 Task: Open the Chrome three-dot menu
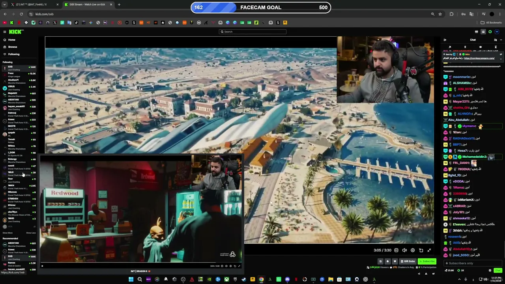click(x=500, y=14)
